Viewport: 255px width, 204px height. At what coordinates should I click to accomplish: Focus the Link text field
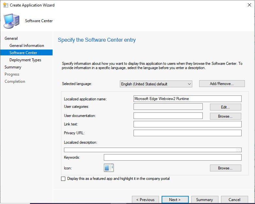(187, 124)
